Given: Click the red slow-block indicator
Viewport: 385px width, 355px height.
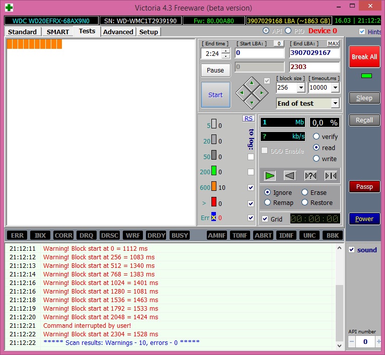Looking at the screenshot, I should [x=214, y=202].
